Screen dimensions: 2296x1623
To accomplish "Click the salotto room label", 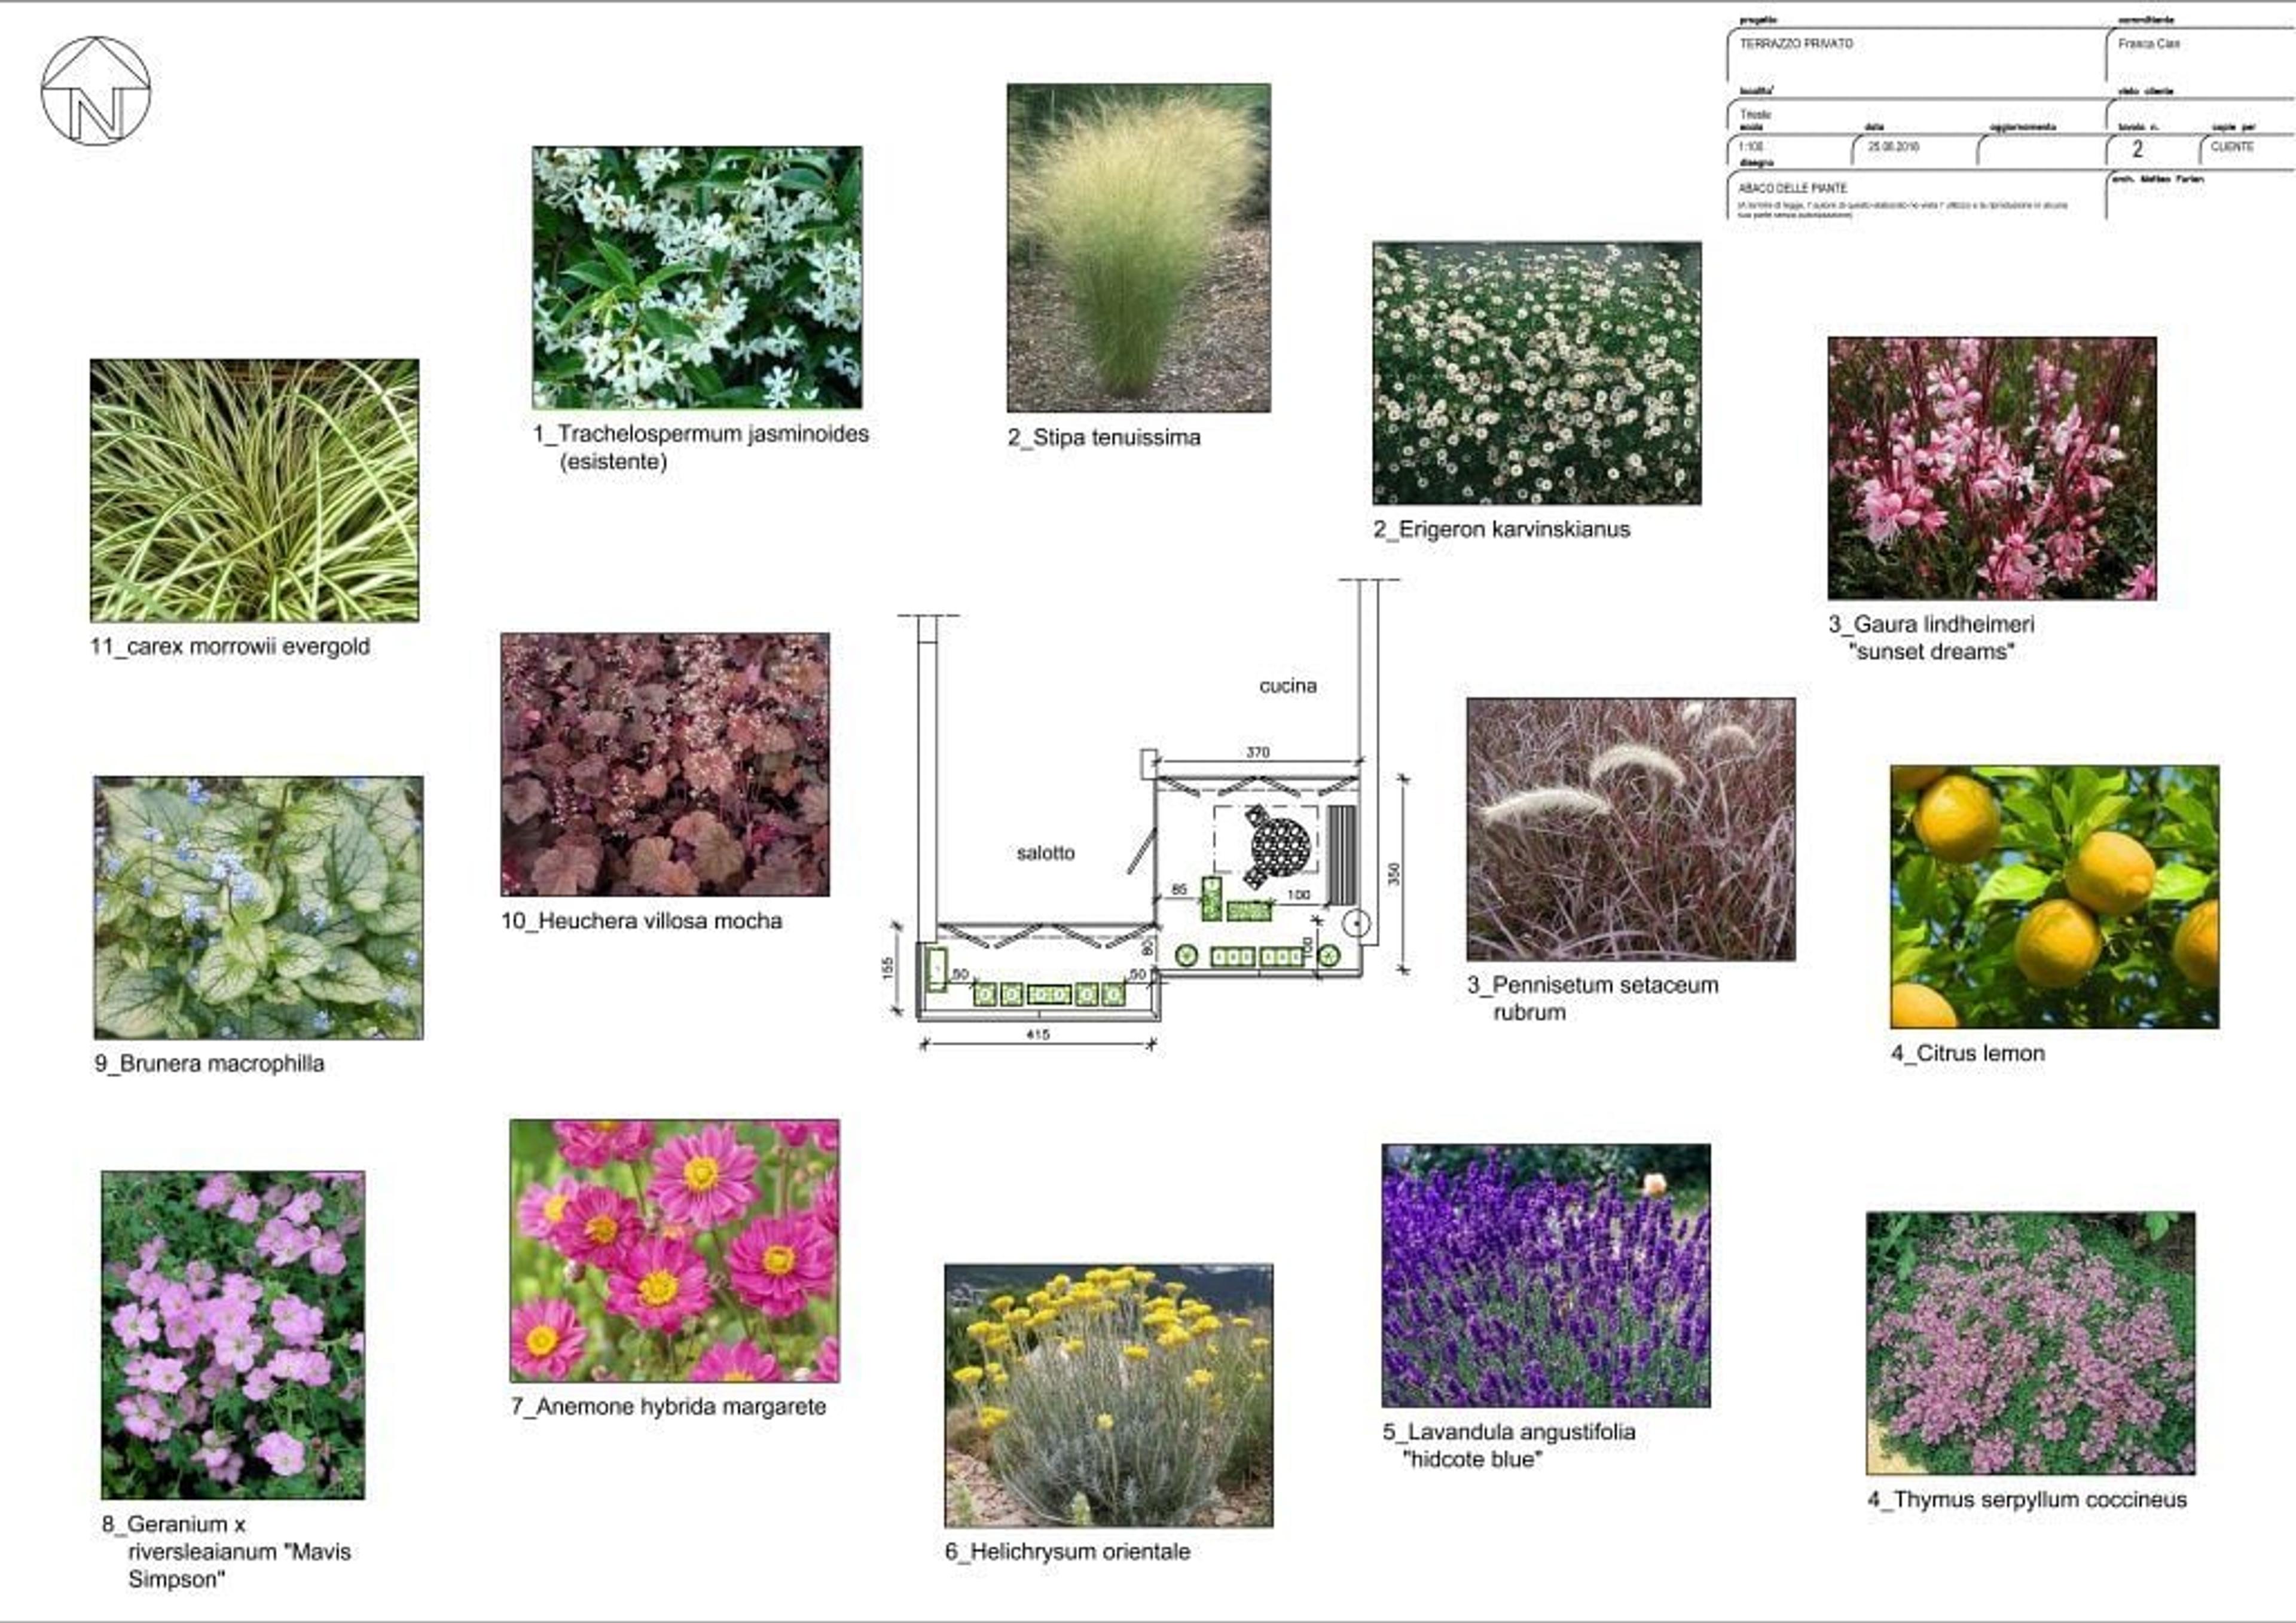I will [1046, 853].
